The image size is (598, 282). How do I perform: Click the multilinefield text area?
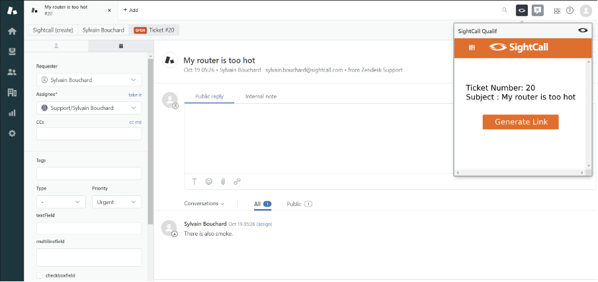click(89, 258)
